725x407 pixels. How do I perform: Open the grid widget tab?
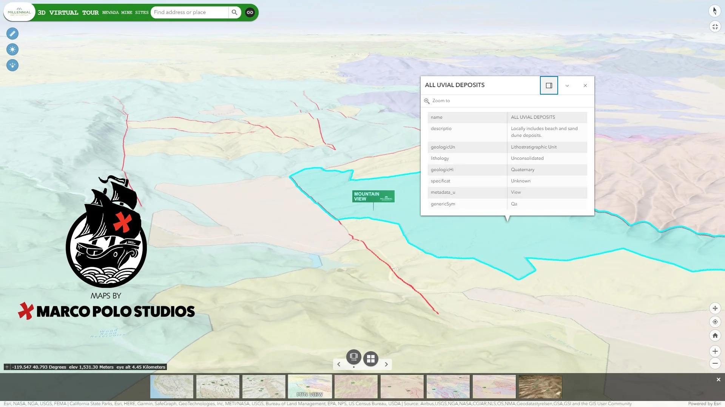(x=371, y=359)
